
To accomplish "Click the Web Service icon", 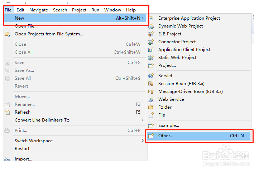I will [x=151, y=99].
